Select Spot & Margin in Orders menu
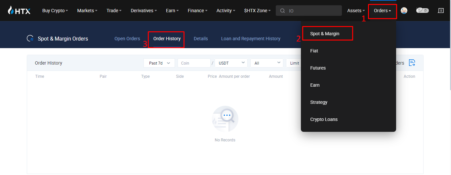451x175 pixels. 325,34
